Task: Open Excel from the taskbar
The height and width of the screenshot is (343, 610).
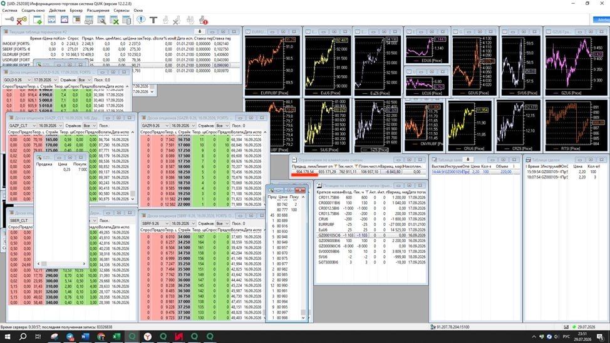Action: pyautogui.click(x=116, y=336)
